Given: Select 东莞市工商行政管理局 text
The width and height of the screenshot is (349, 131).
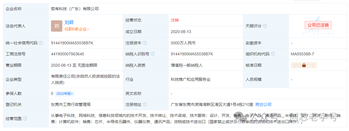Looking at the screenshot, I should coord(71,104).
